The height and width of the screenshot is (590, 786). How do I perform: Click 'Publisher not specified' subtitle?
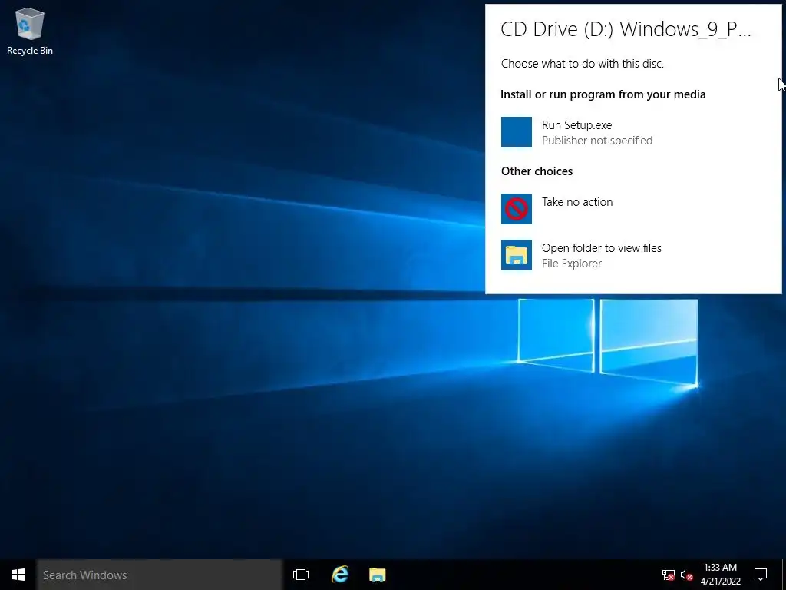597,141
